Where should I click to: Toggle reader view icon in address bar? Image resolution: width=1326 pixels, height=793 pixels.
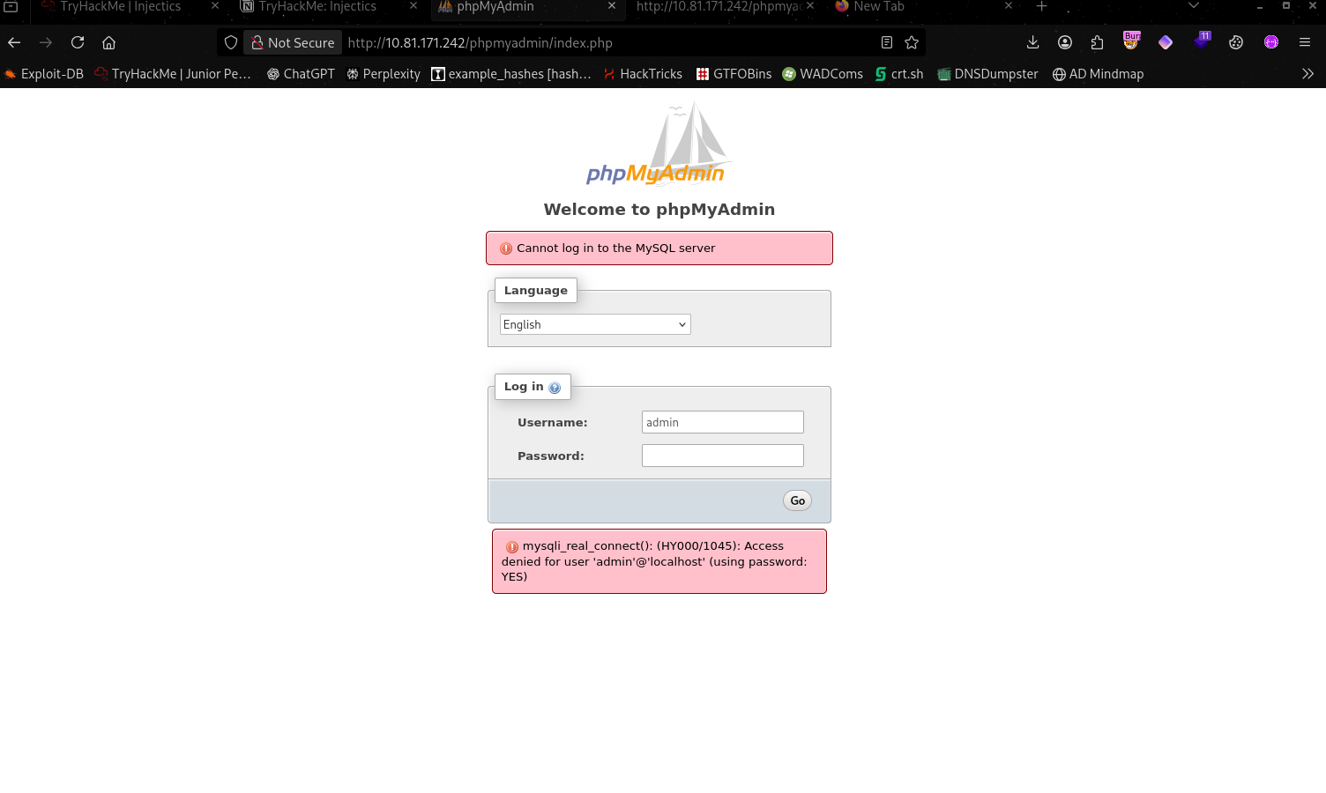[887, 42]
